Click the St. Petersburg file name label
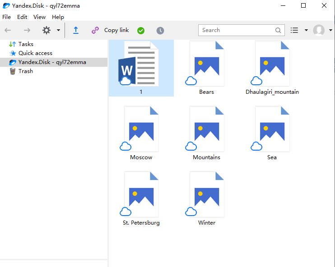This screenshot has width=335, height=267. click(x=141, y=223)
